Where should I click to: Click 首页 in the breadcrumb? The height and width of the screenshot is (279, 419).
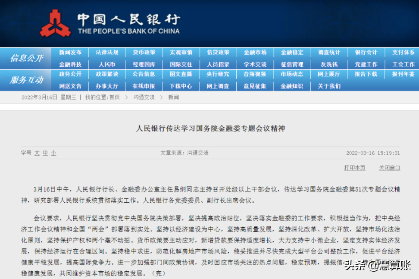[x=115, y=97]
